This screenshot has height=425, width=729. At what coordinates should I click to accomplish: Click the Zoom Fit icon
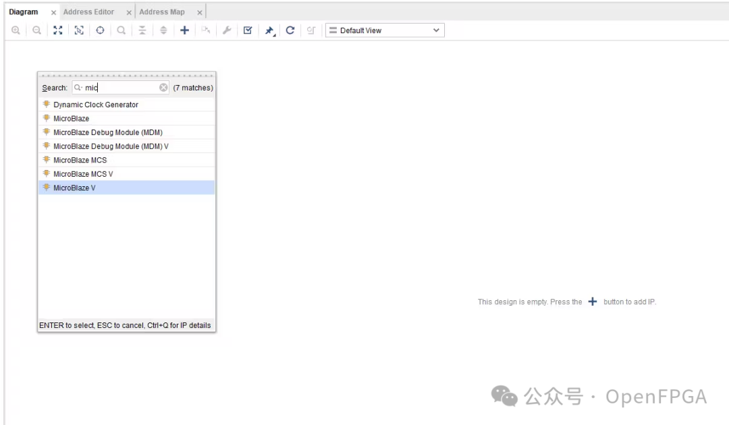coord(57,30)
